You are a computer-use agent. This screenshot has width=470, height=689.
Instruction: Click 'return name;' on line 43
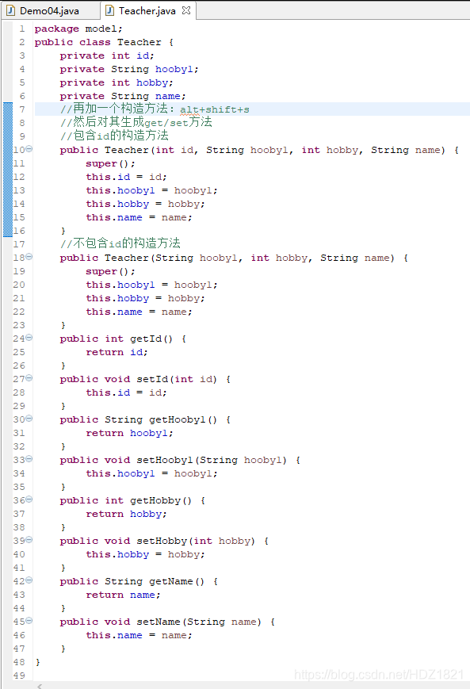[123, 595]
